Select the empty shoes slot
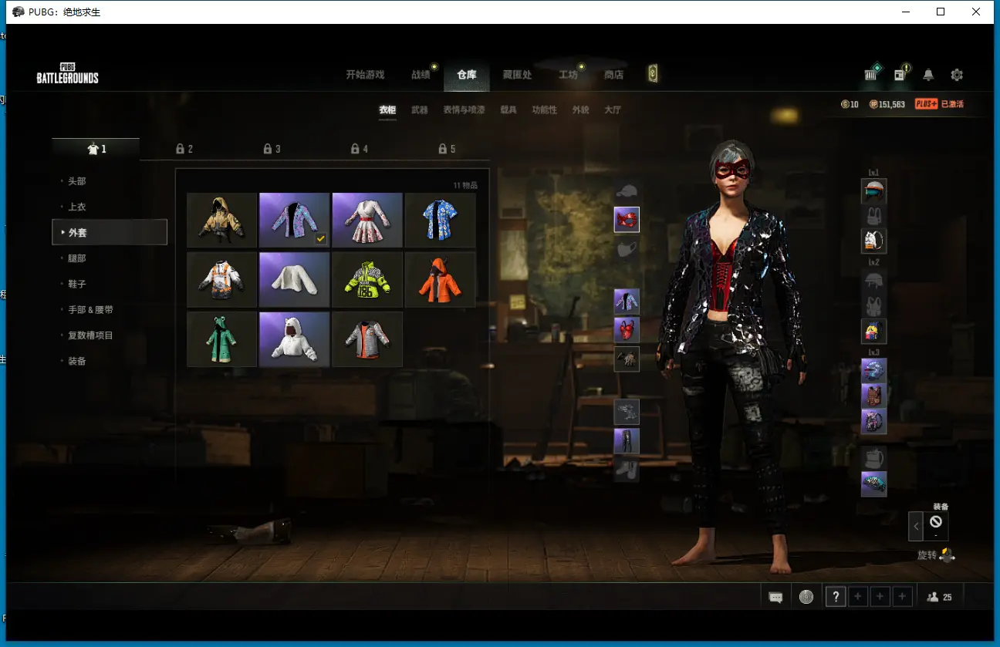This screenshot has width=1000, height=647. point(627,469)
